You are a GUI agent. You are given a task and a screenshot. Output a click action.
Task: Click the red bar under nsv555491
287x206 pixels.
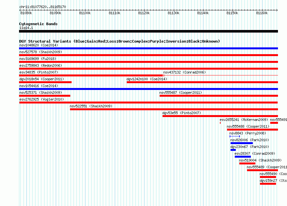coord(274,123)
